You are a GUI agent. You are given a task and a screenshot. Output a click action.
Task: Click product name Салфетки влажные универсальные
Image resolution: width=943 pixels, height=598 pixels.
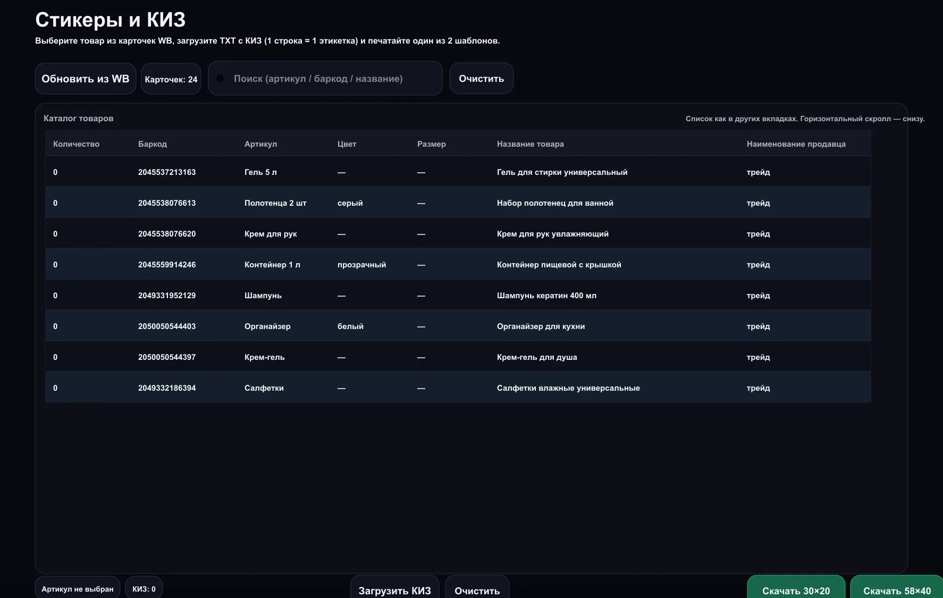569,388
